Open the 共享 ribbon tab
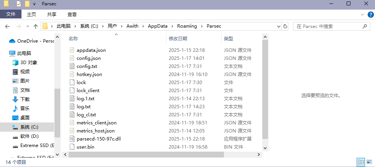 [x=52, y=14]
